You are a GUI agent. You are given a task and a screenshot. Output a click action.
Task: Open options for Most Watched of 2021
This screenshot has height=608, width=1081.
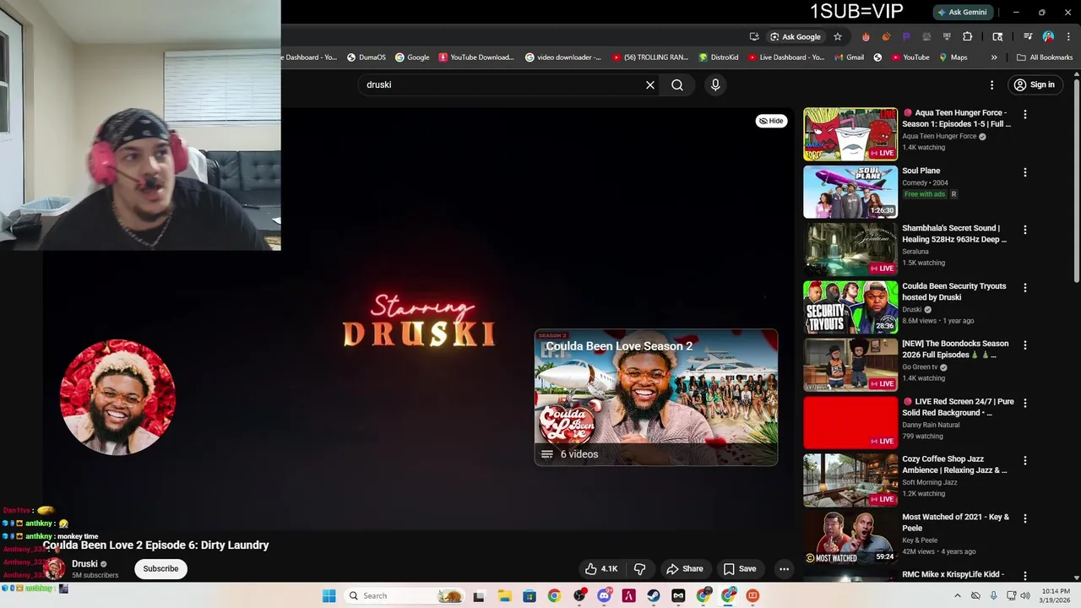coord(1025,518)
